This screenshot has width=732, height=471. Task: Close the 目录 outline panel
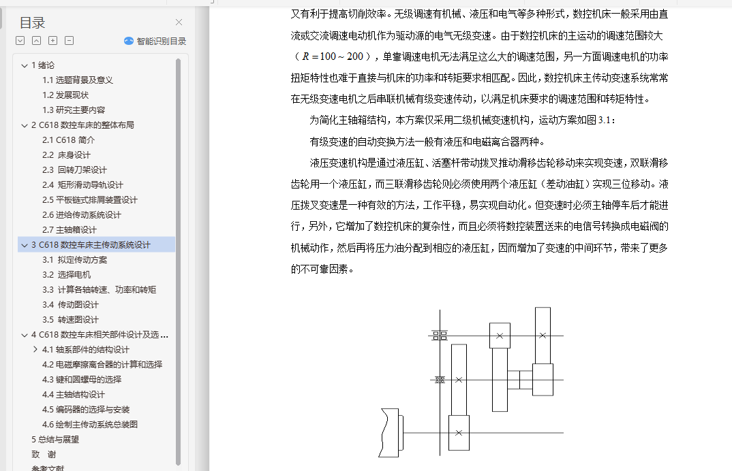point(179,22)
